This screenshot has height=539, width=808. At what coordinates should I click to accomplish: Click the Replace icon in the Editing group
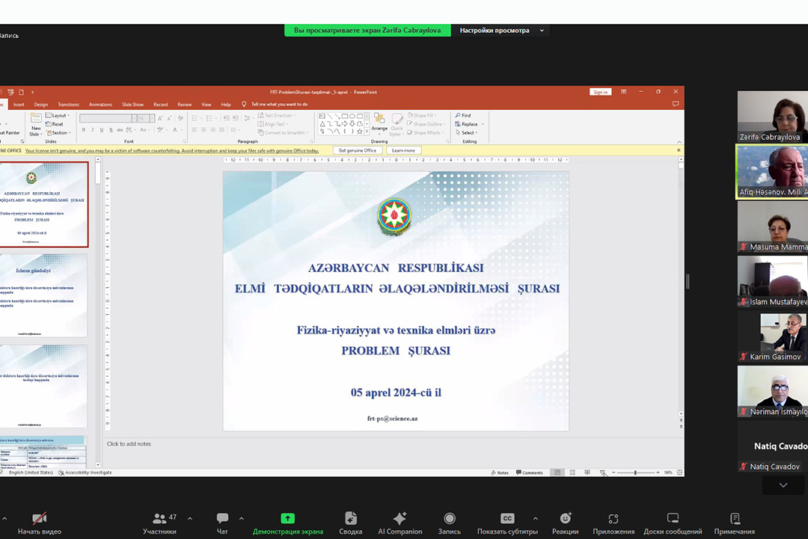coord(468,124)
